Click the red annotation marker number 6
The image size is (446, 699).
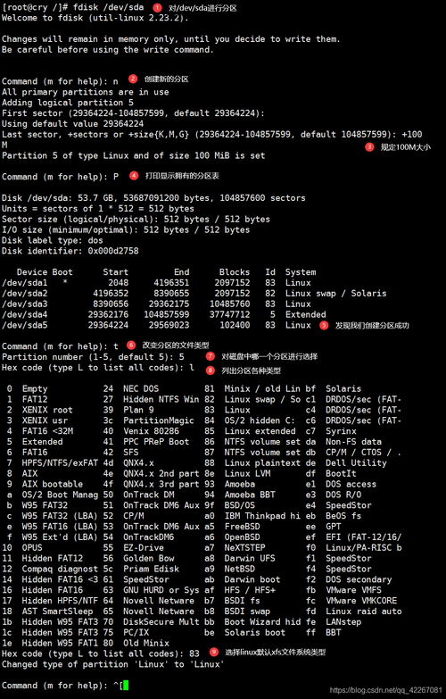(131, 345)
